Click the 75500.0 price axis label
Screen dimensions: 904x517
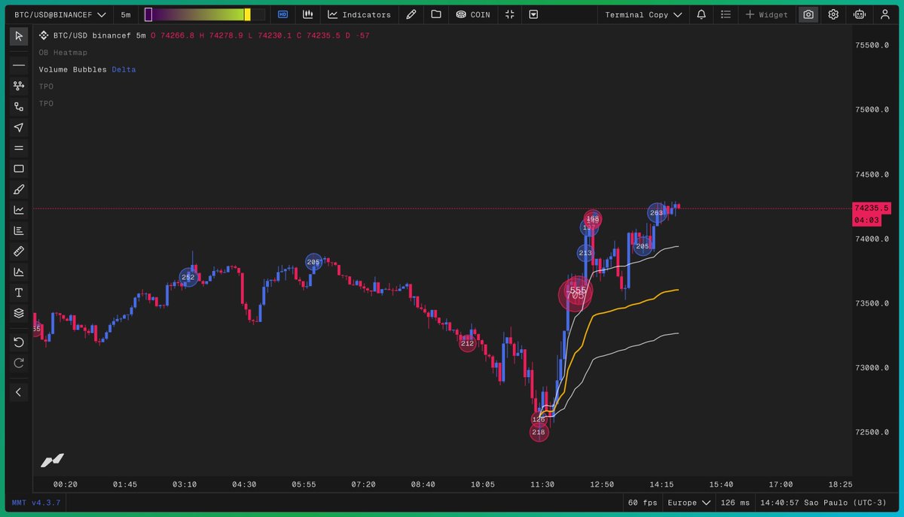click(872, 45)
